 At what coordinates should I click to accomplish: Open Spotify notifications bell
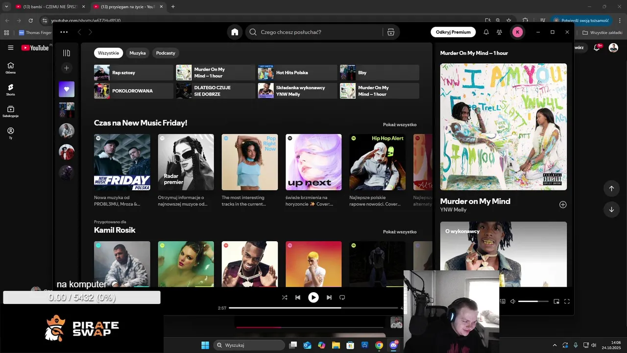click(x=486, y=32)
